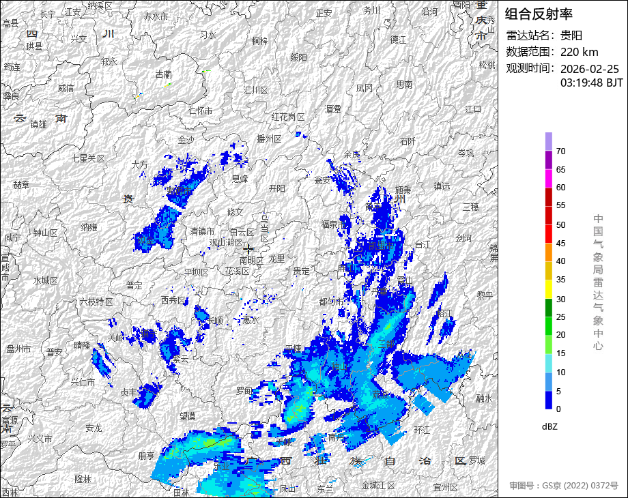The image size is (628, 498).
Task: Select the orange 40–45 legend swatch
Action: click(x=549, y=252)
